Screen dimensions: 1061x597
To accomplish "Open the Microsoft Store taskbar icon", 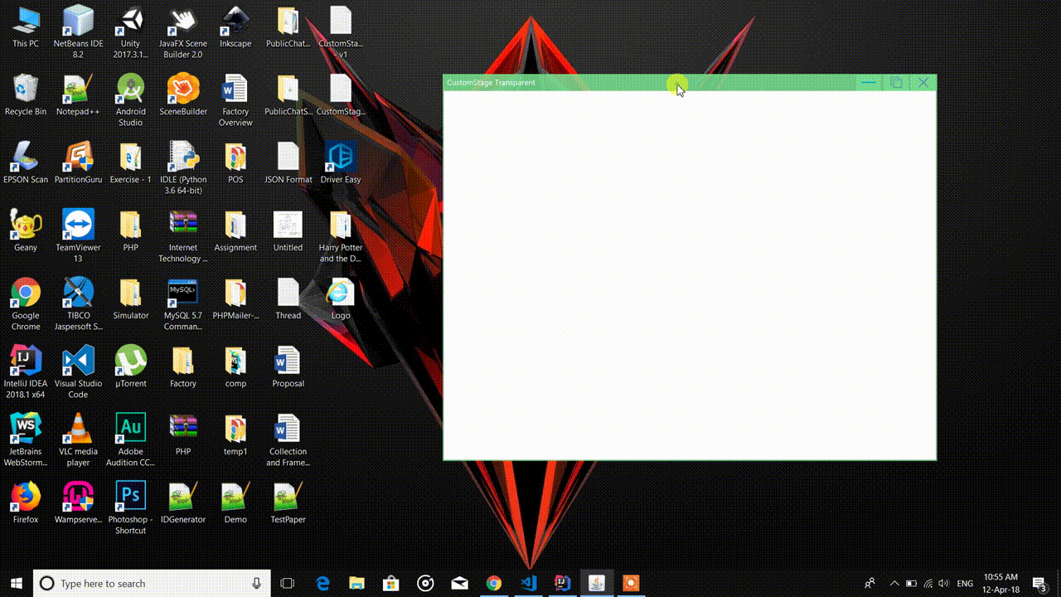I will pos(390,584).
